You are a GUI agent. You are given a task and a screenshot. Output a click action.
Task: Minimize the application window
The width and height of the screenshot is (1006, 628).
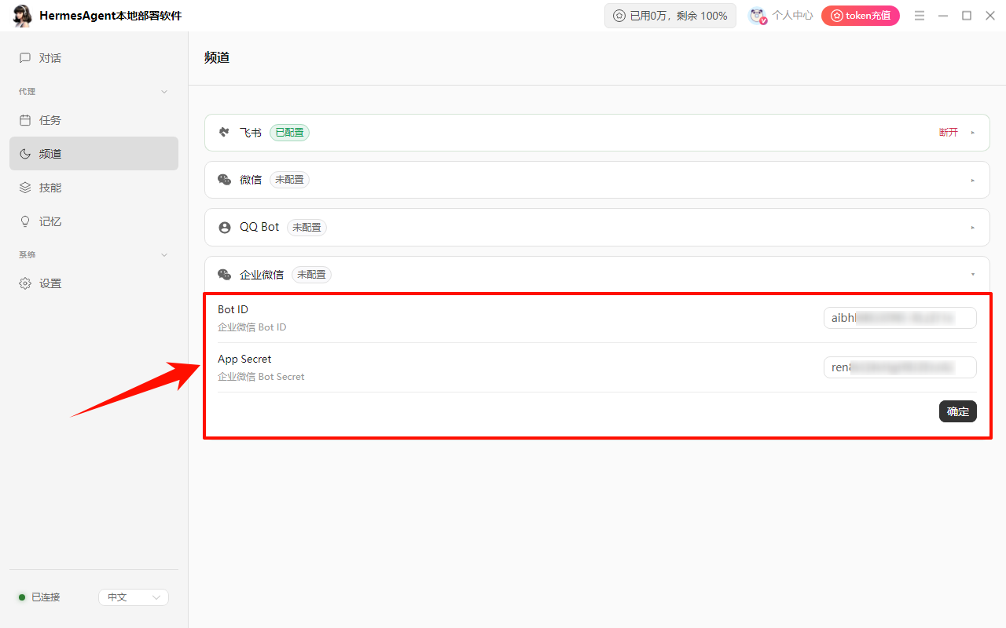point(943,16)
